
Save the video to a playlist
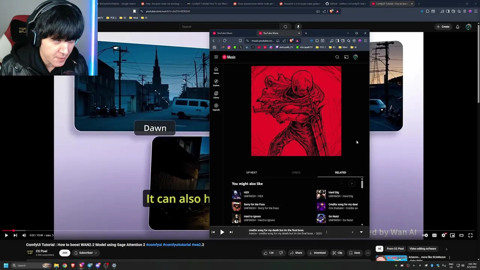[x=354, y=253]
